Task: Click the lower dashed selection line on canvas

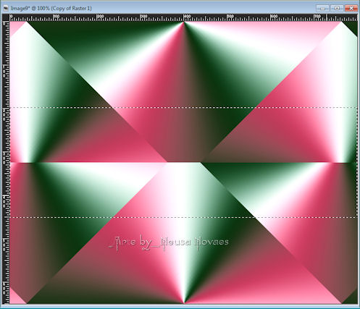Action: pyautogui.click(x=183, y=217)
